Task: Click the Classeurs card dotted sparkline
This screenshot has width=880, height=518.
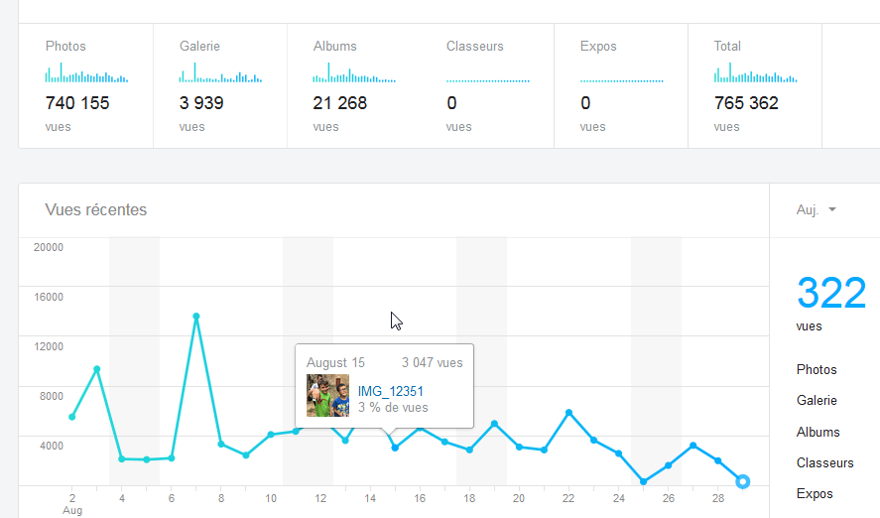Action: tap(487, 80)
